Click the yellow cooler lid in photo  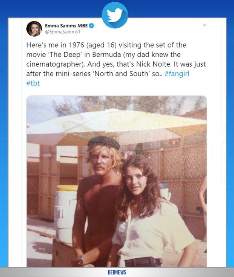(x=67, y=188)
